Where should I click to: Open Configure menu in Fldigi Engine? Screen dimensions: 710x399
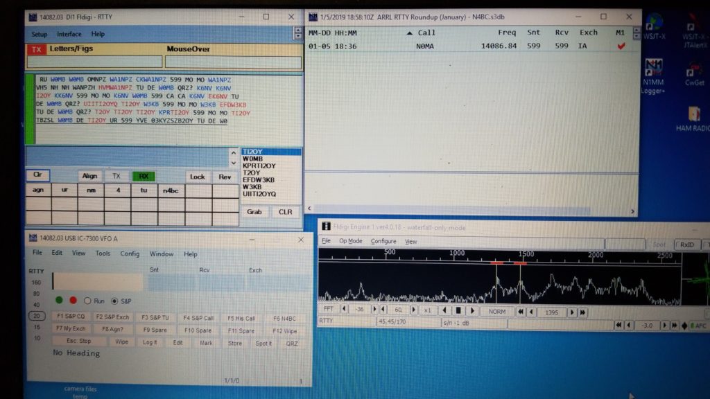383,241
